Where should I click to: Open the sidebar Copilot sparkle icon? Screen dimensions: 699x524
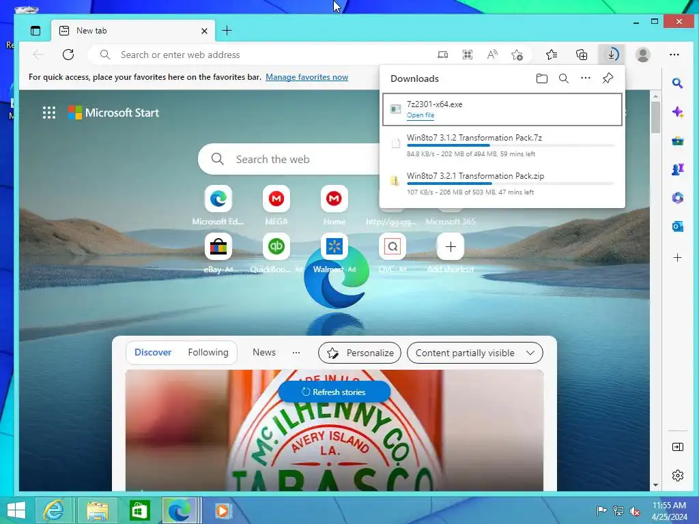click(678, 112)
